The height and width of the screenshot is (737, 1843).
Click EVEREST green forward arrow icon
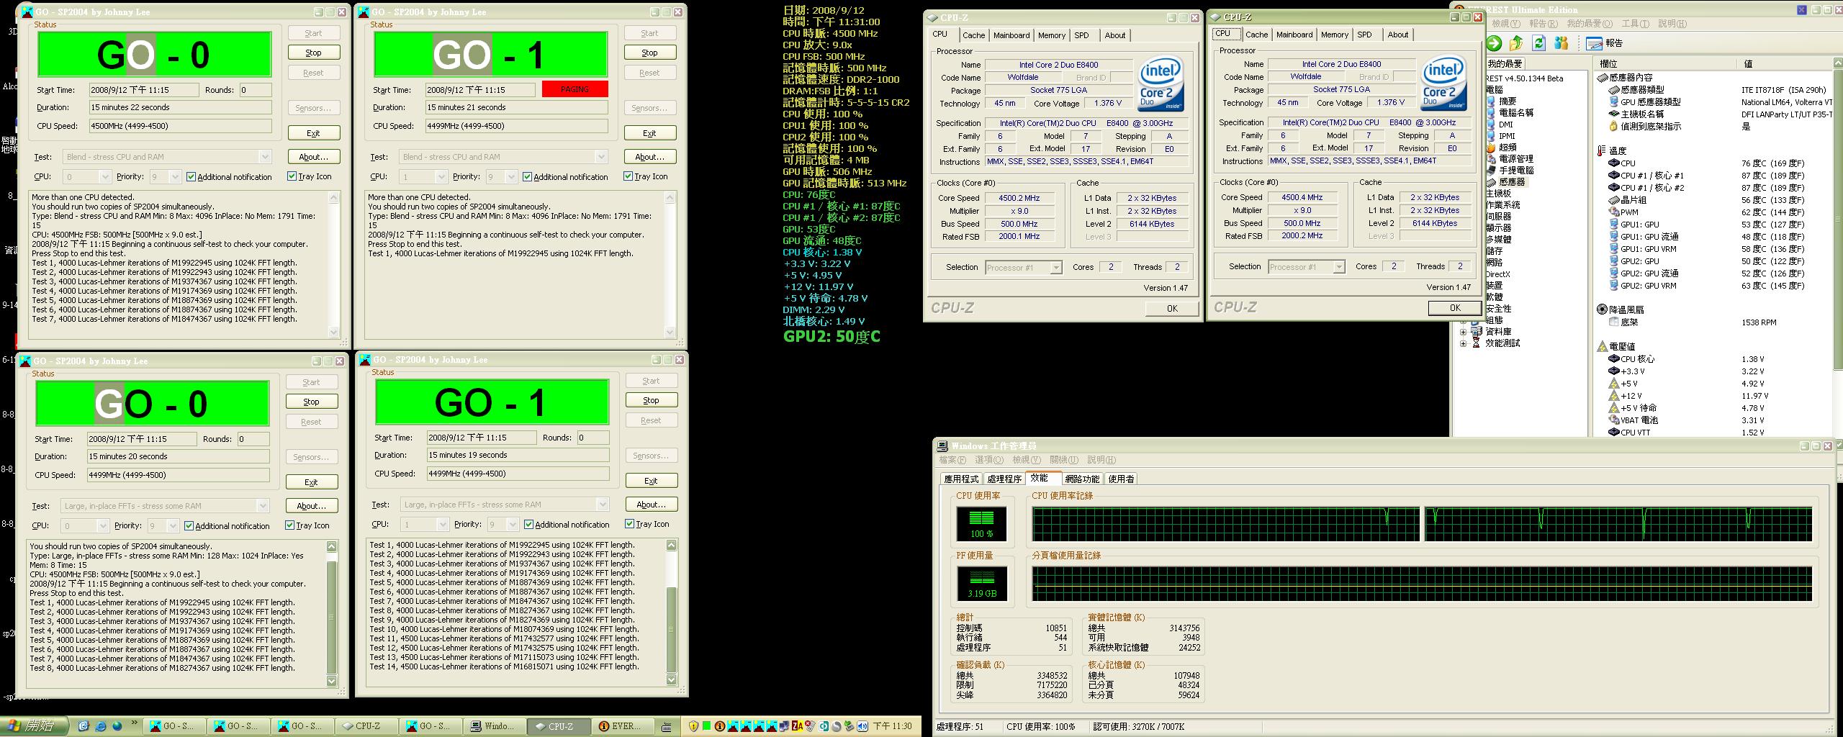(x=1495, y=43)
